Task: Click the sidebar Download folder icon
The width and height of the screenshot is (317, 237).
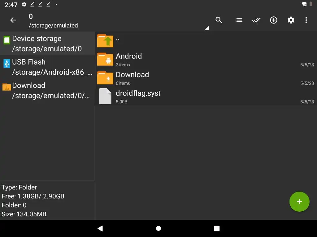Action: click(x=7, y=87)
